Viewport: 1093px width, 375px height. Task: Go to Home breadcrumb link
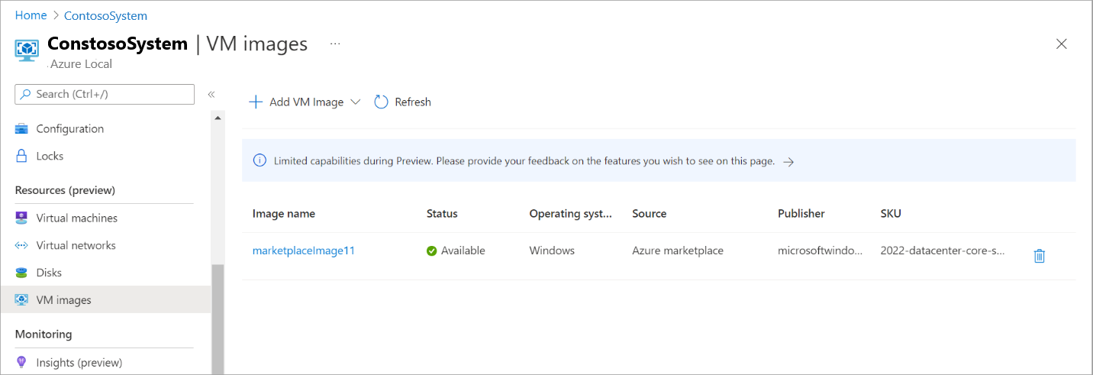(31, 15)
